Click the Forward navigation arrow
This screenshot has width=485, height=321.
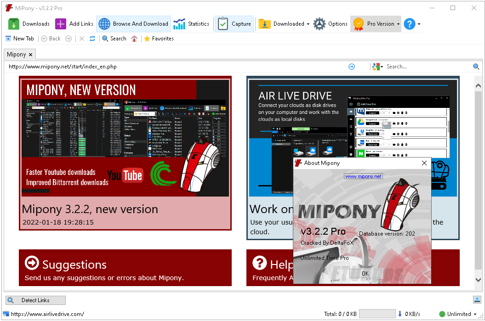pyautogui.click(x=68, y=39)
